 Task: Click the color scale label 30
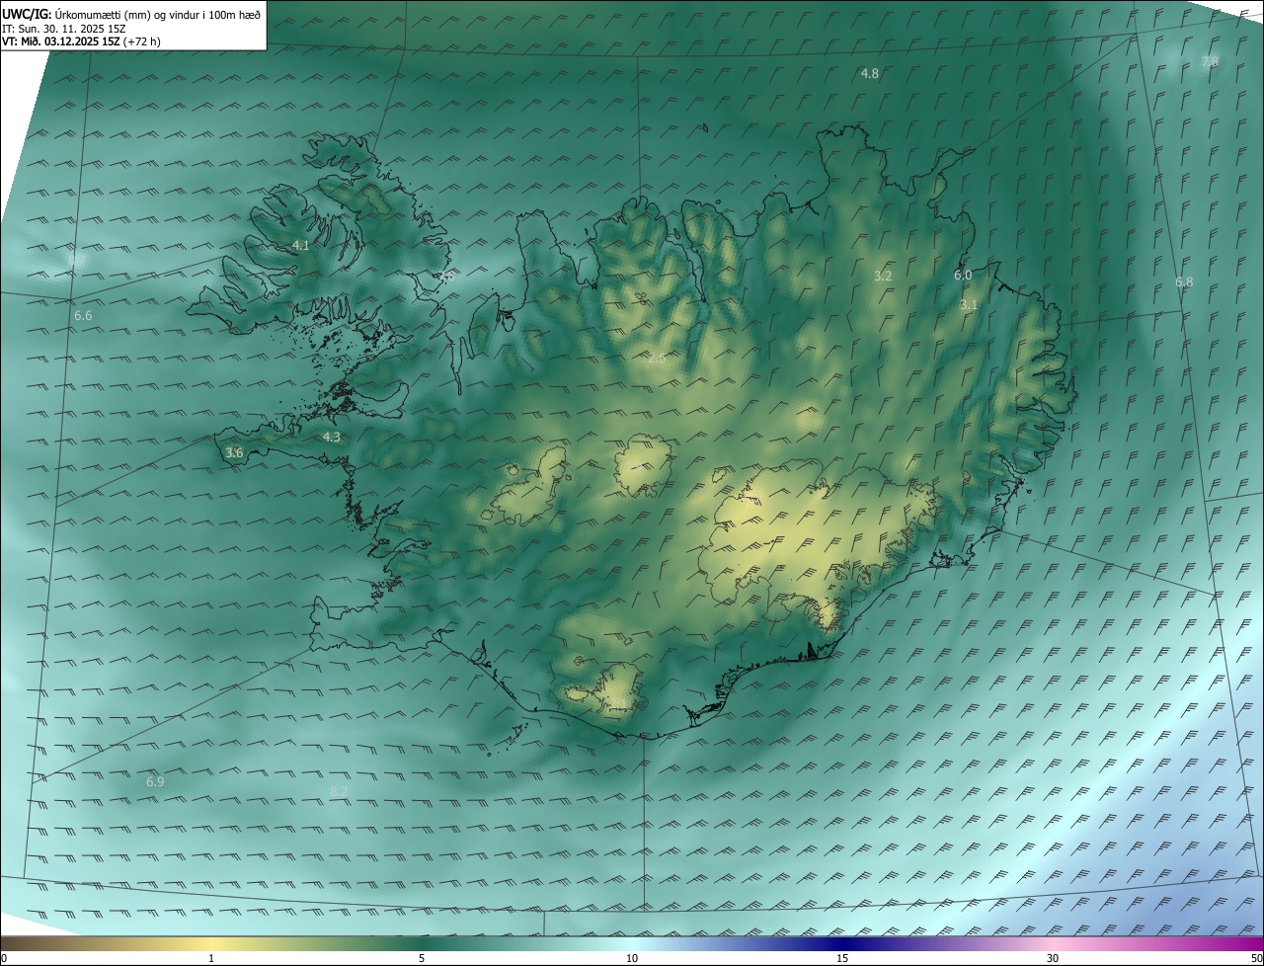click(x=1053, y=958)
